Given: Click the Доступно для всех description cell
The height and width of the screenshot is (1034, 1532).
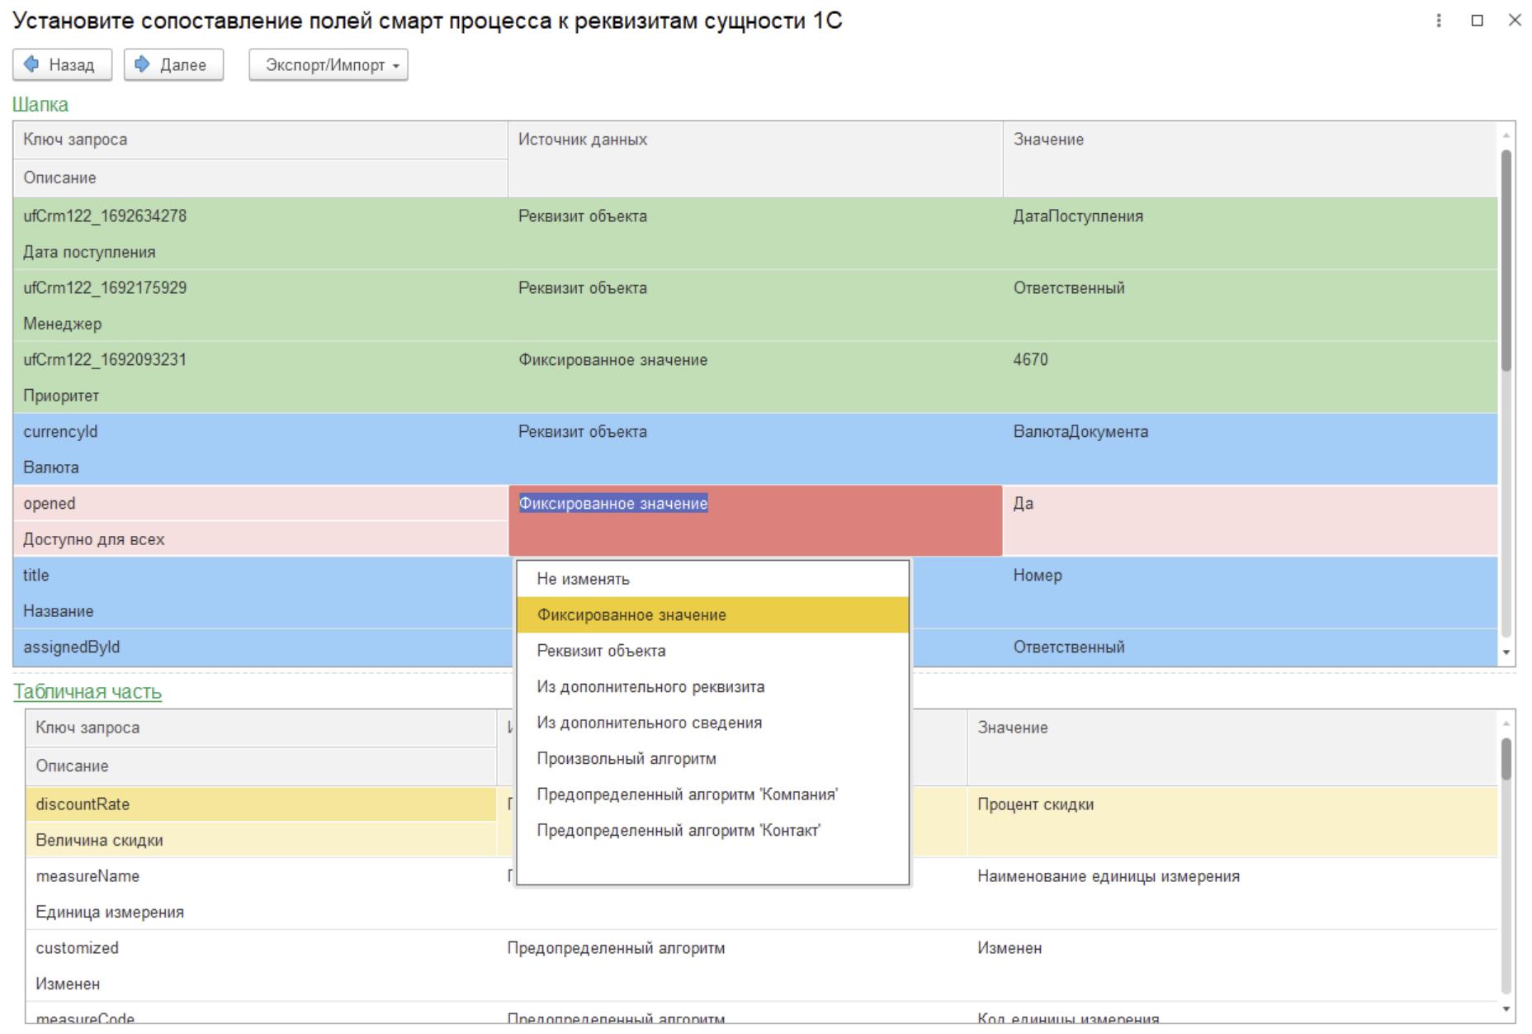Looking at the screenshot, I should point(260,539).
